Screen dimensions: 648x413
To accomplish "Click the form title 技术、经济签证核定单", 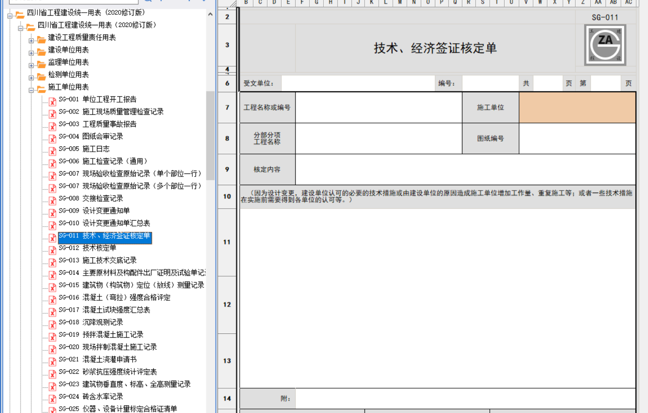I will 435,48.
